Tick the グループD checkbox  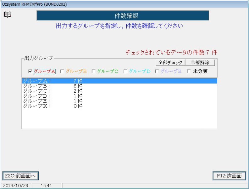(x=125, y=71)
